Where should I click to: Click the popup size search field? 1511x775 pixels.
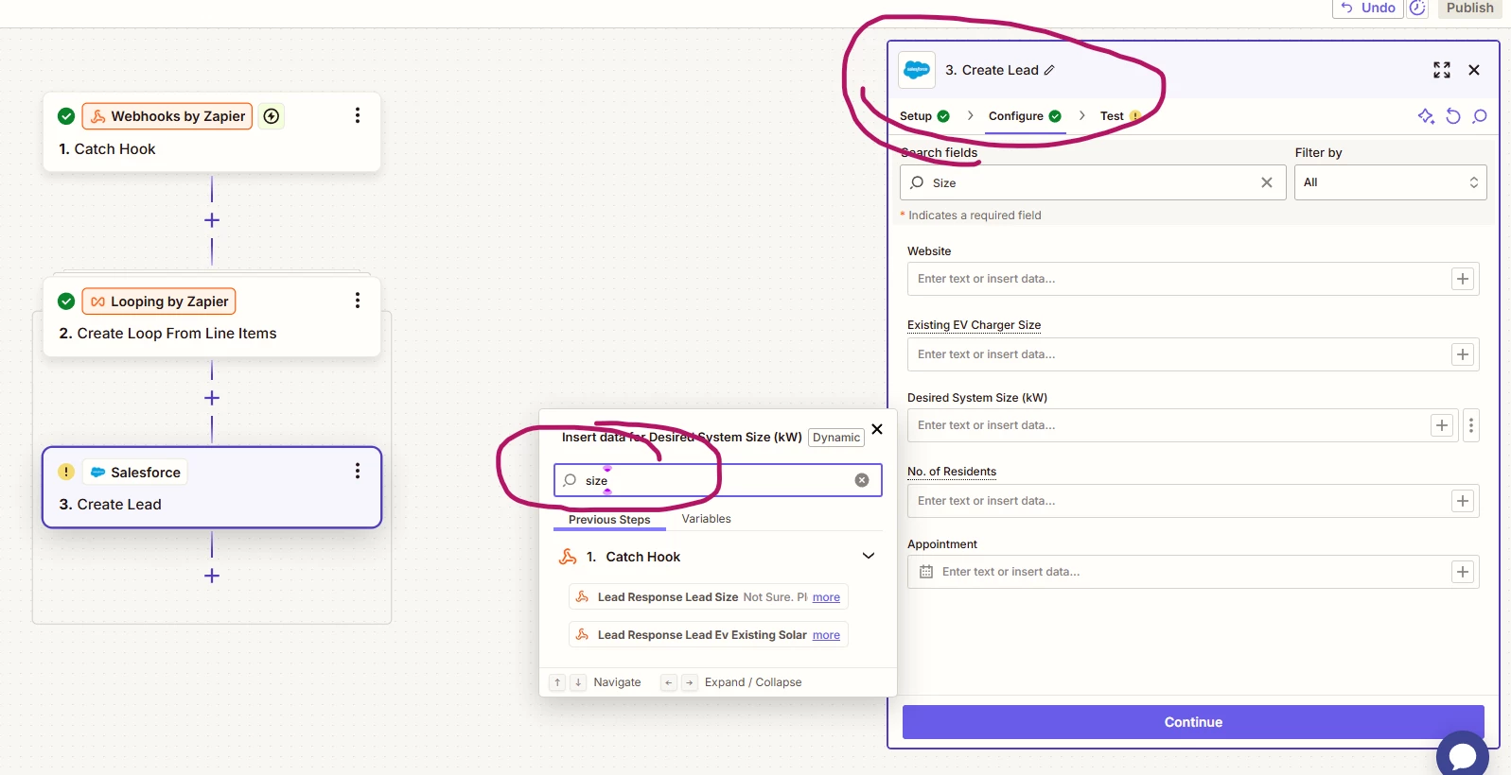pos(717,480)
